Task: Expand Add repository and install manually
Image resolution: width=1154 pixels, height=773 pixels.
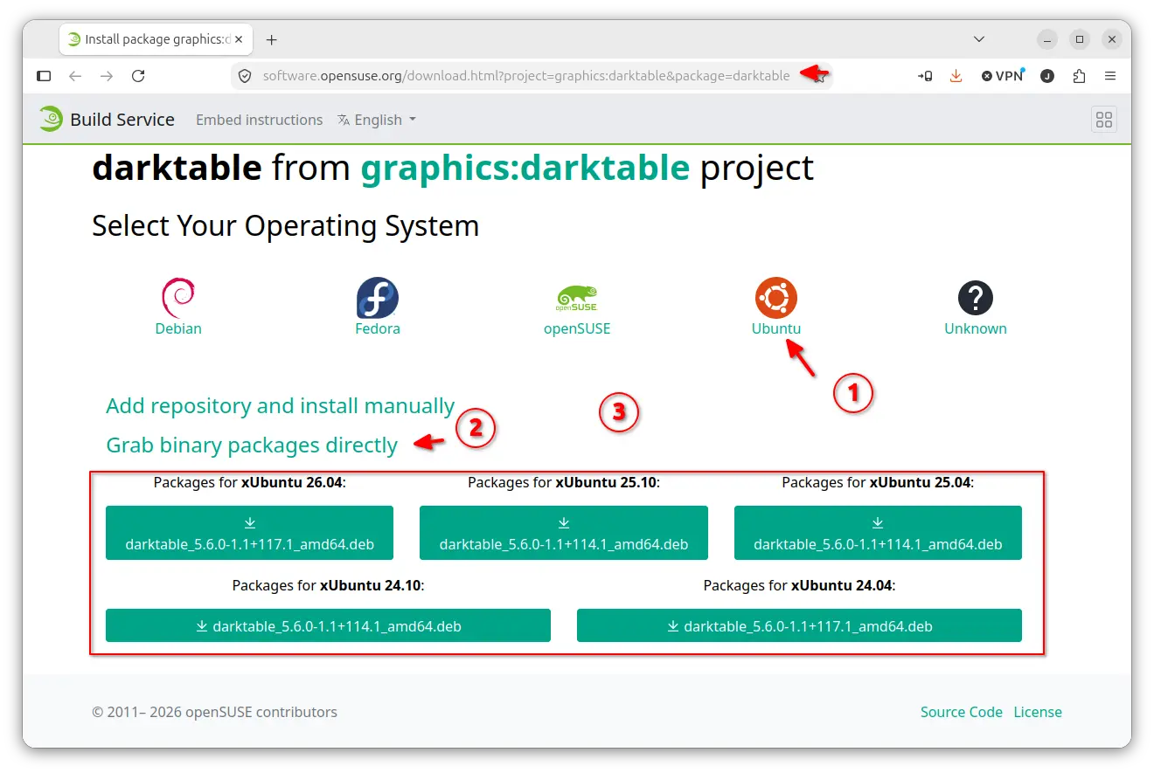Action: (280, 406)
